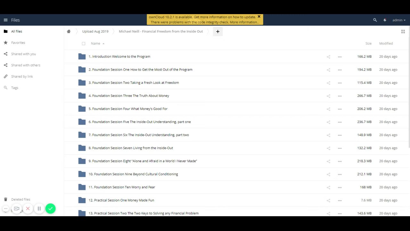Screen dimensions: 410x231
Task: Open more actions for 4. Foundation Session Three
Action: coord(340,96)
